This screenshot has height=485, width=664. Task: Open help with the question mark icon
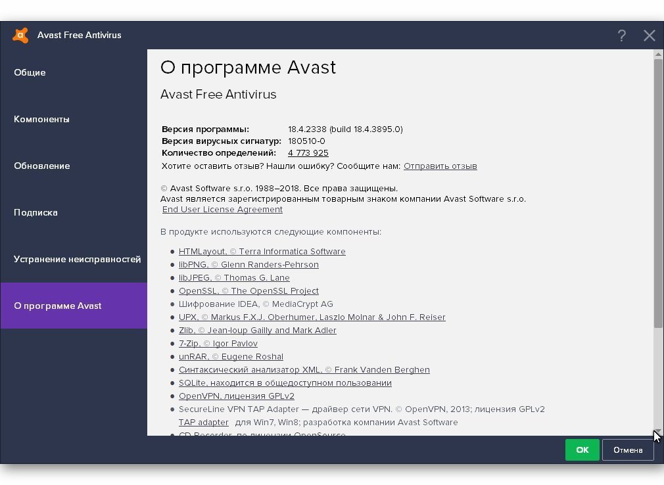(621, 35)
